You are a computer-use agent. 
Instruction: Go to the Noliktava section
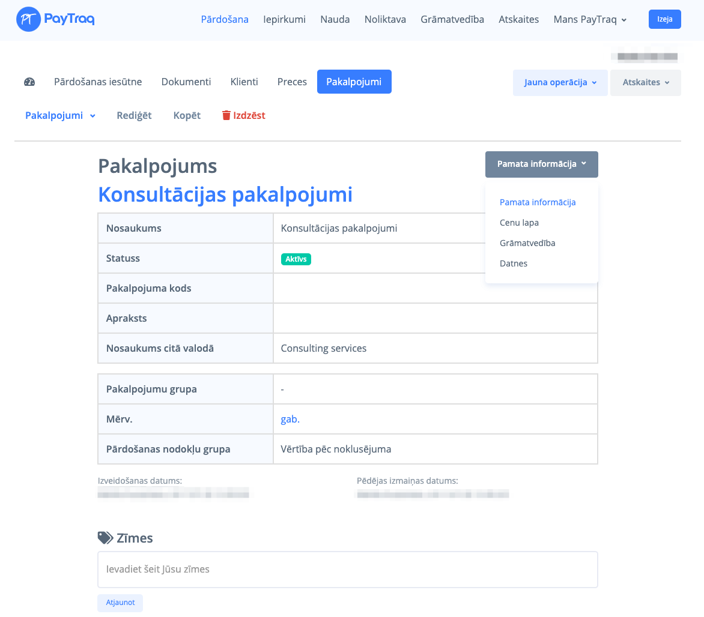[x=385, y=19]
